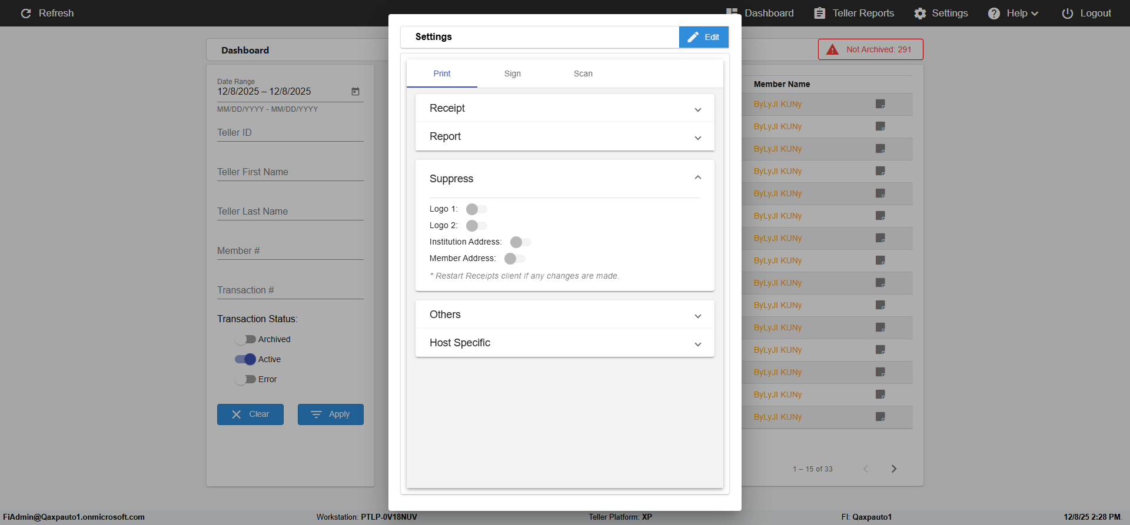This screenshot has width=1130, height=525.
Task: Click the Workstation: PTLP-0V18NUV status entry
Action: 367,517
